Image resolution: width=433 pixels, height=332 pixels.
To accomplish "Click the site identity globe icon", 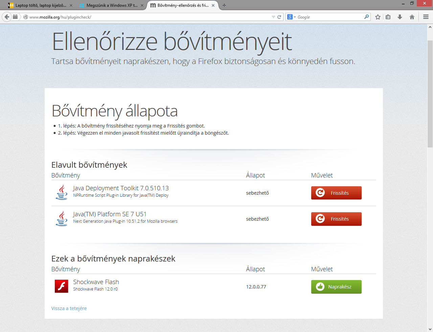I will tap(25, 17).
